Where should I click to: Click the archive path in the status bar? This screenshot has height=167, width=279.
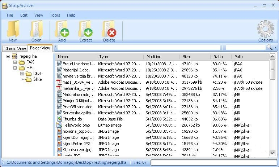point(66,162)
